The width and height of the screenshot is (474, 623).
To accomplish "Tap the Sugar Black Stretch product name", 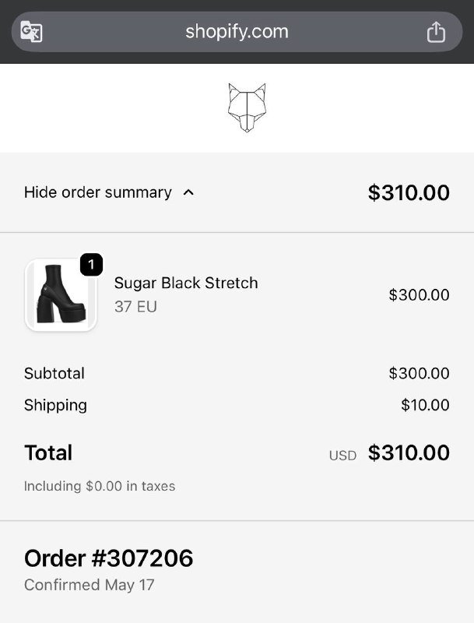I will (x=186, y=283).
